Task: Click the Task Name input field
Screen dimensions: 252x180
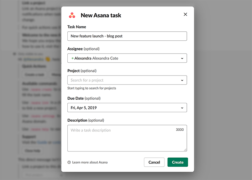Action: point(127,36)
